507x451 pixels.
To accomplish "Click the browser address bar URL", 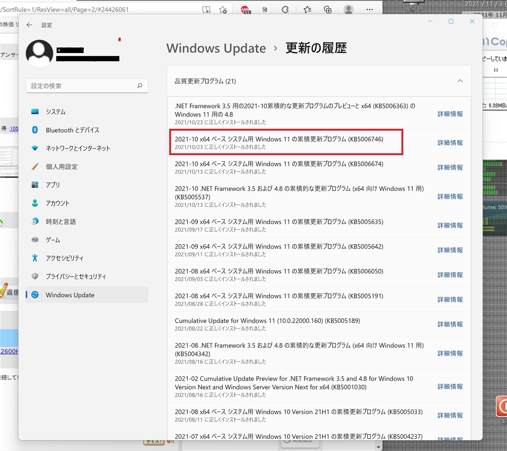I will point(65,10).
